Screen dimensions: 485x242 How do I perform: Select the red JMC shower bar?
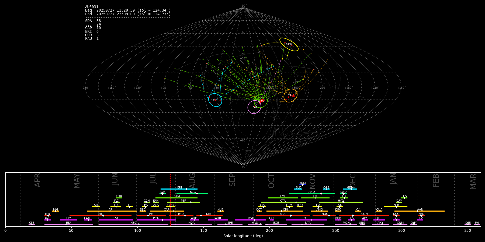click(101, 216)
